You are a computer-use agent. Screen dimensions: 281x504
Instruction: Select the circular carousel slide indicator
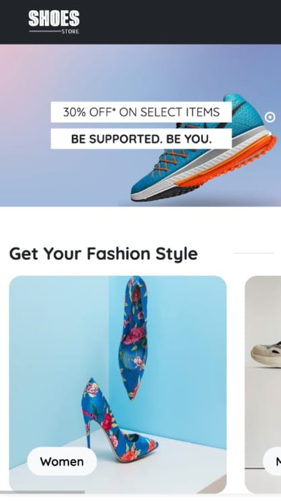click(x=270, y=118)
